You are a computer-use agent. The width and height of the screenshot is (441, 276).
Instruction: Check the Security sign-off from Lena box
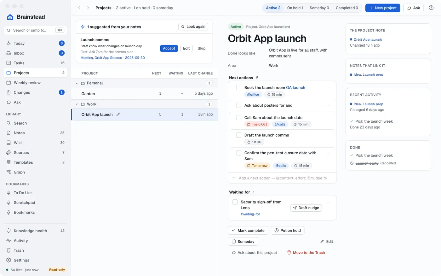[x=235, y=202]
